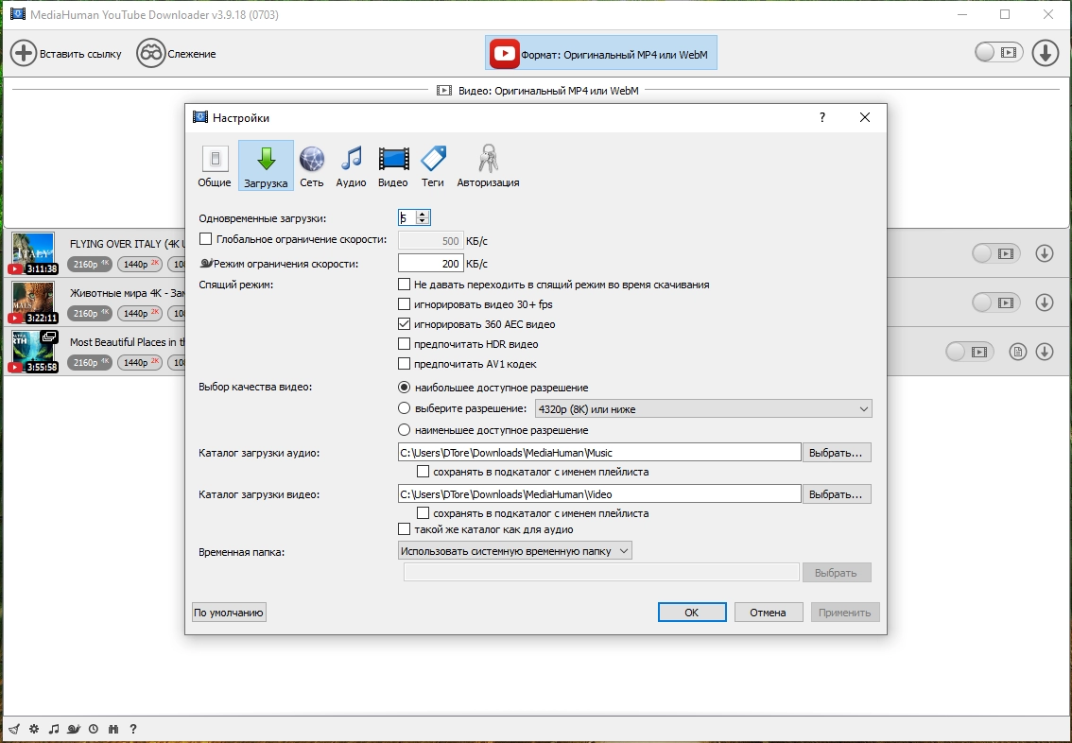Check audio сохранять в подкаталог с именем плейлиста

click(424, 472)
